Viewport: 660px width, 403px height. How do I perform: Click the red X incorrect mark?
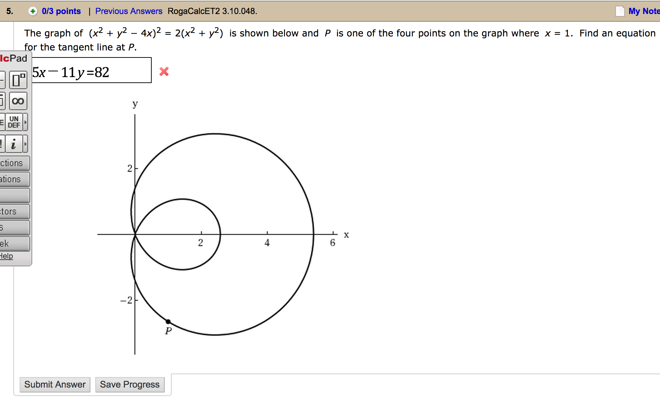pyautogui.click(x=164, y=71)
